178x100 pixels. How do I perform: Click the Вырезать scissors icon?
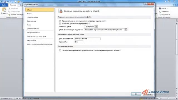[9, 9]
